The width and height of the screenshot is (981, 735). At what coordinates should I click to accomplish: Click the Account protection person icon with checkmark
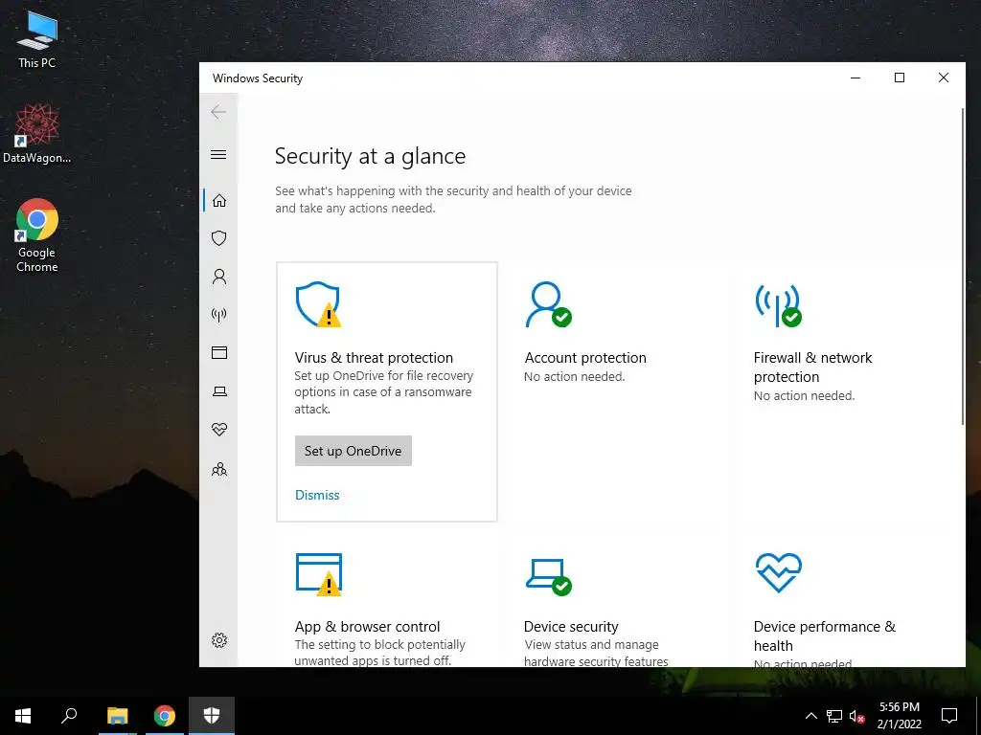548,304
